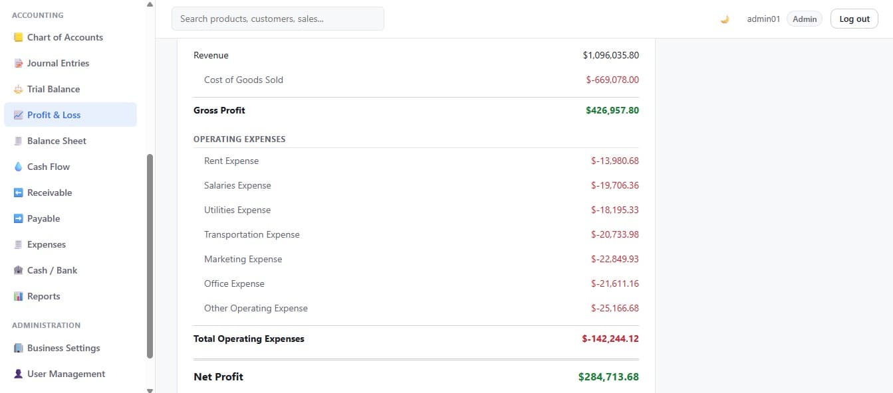Click the $-18,195.33 utilities amount
The image size is (893, 393).
[615, 210]
